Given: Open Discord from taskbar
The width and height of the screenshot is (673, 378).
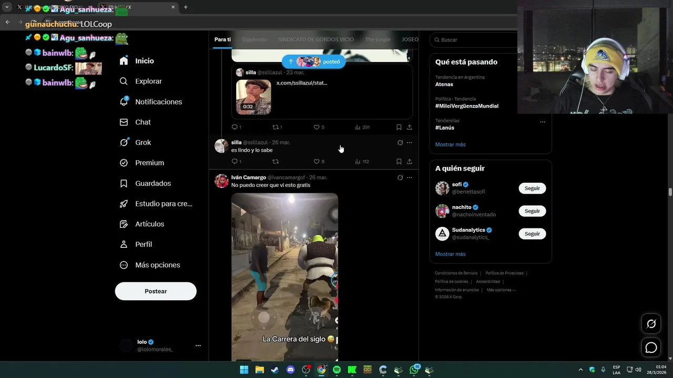Looking at the screenshot, I should (x=290, y=370).
